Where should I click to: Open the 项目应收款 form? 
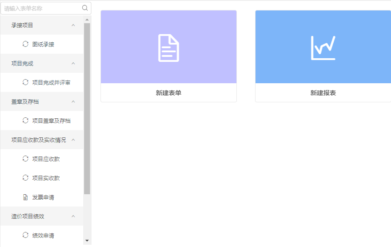pyautogui.click(x=46, y=159)
